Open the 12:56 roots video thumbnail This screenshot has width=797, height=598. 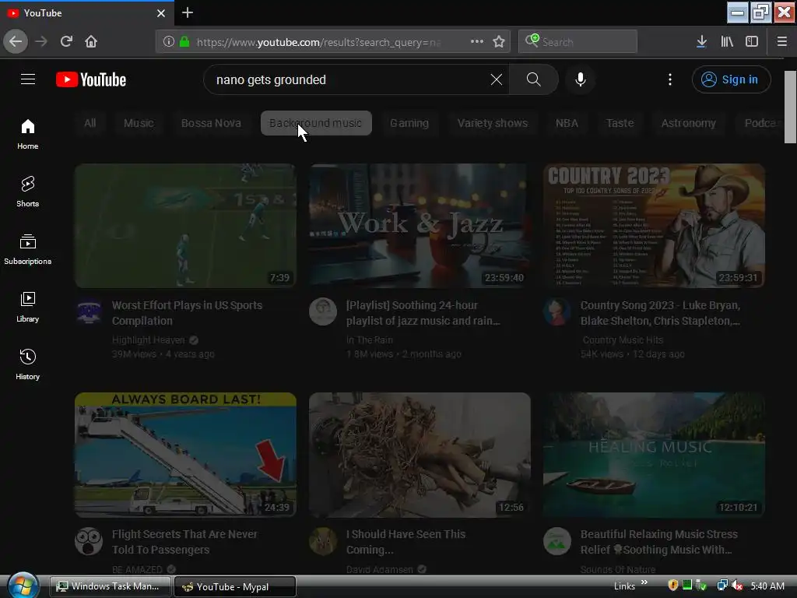coord(420,455)
